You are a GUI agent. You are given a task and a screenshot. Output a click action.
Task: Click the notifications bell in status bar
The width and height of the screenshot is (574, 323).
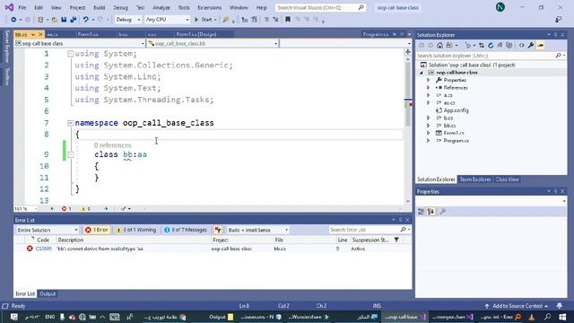click(560, 306)
